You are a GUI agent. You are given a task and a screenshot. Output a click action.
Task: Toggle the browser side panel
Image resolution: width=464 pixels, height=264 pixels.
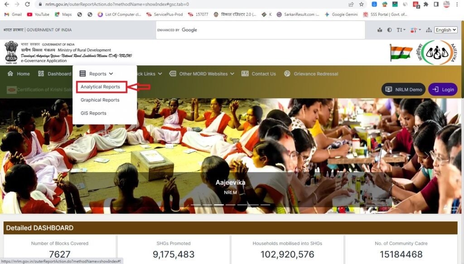[436, 4]
